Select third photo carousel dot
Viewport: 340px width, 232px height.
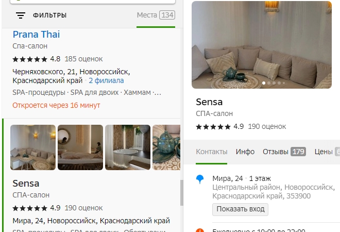coord(274,83)
